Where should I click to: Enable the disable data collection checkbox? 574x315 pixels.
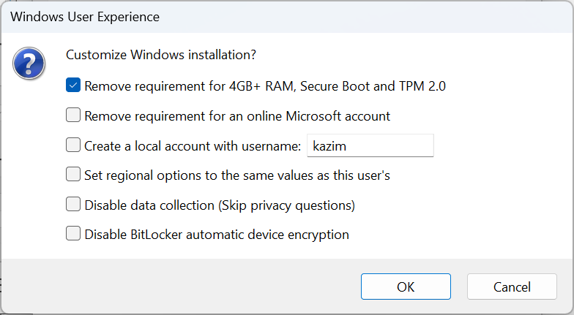73,205
